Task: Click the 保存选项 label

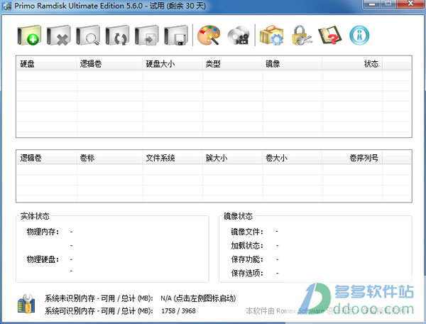Action: (247, 273)
